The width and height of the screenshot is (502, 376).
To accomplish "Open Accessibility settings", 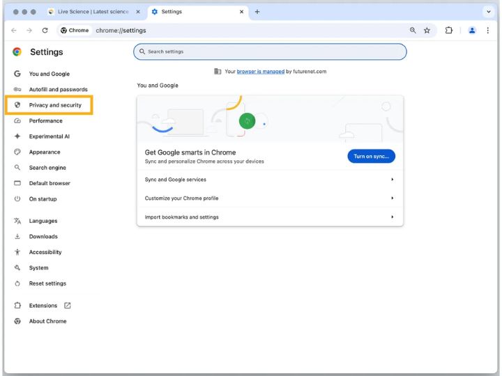I will point(45,252).
